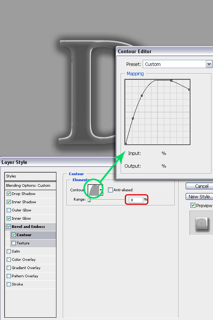Click the Range percentage input field
Image resolution: width=213 pixels, height=320 pixels.
[x=136, y=200]
